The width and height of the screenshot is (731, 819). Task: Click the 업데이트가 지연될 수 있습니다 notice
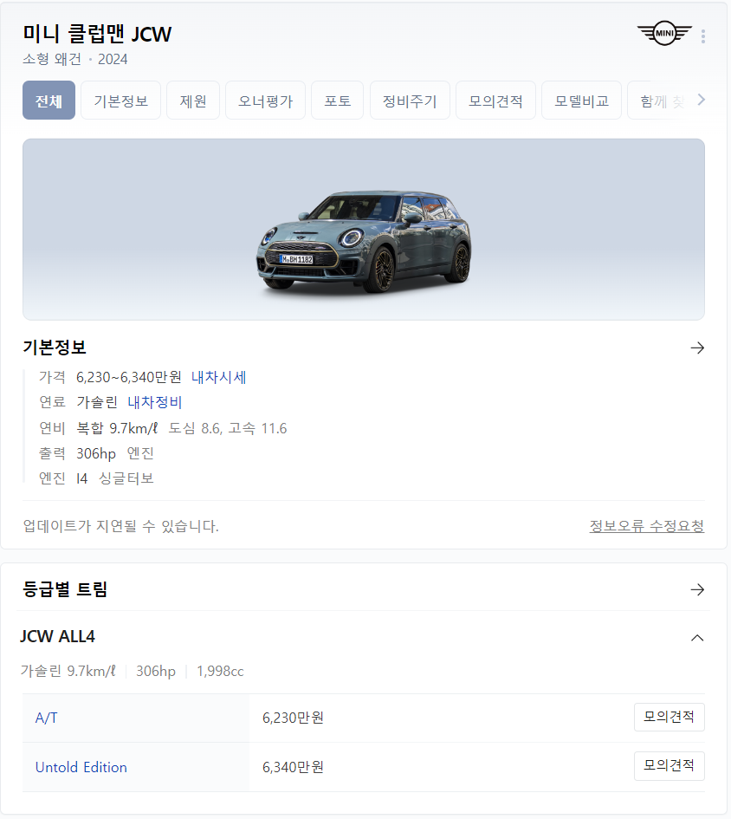click(x=120, y=526)
